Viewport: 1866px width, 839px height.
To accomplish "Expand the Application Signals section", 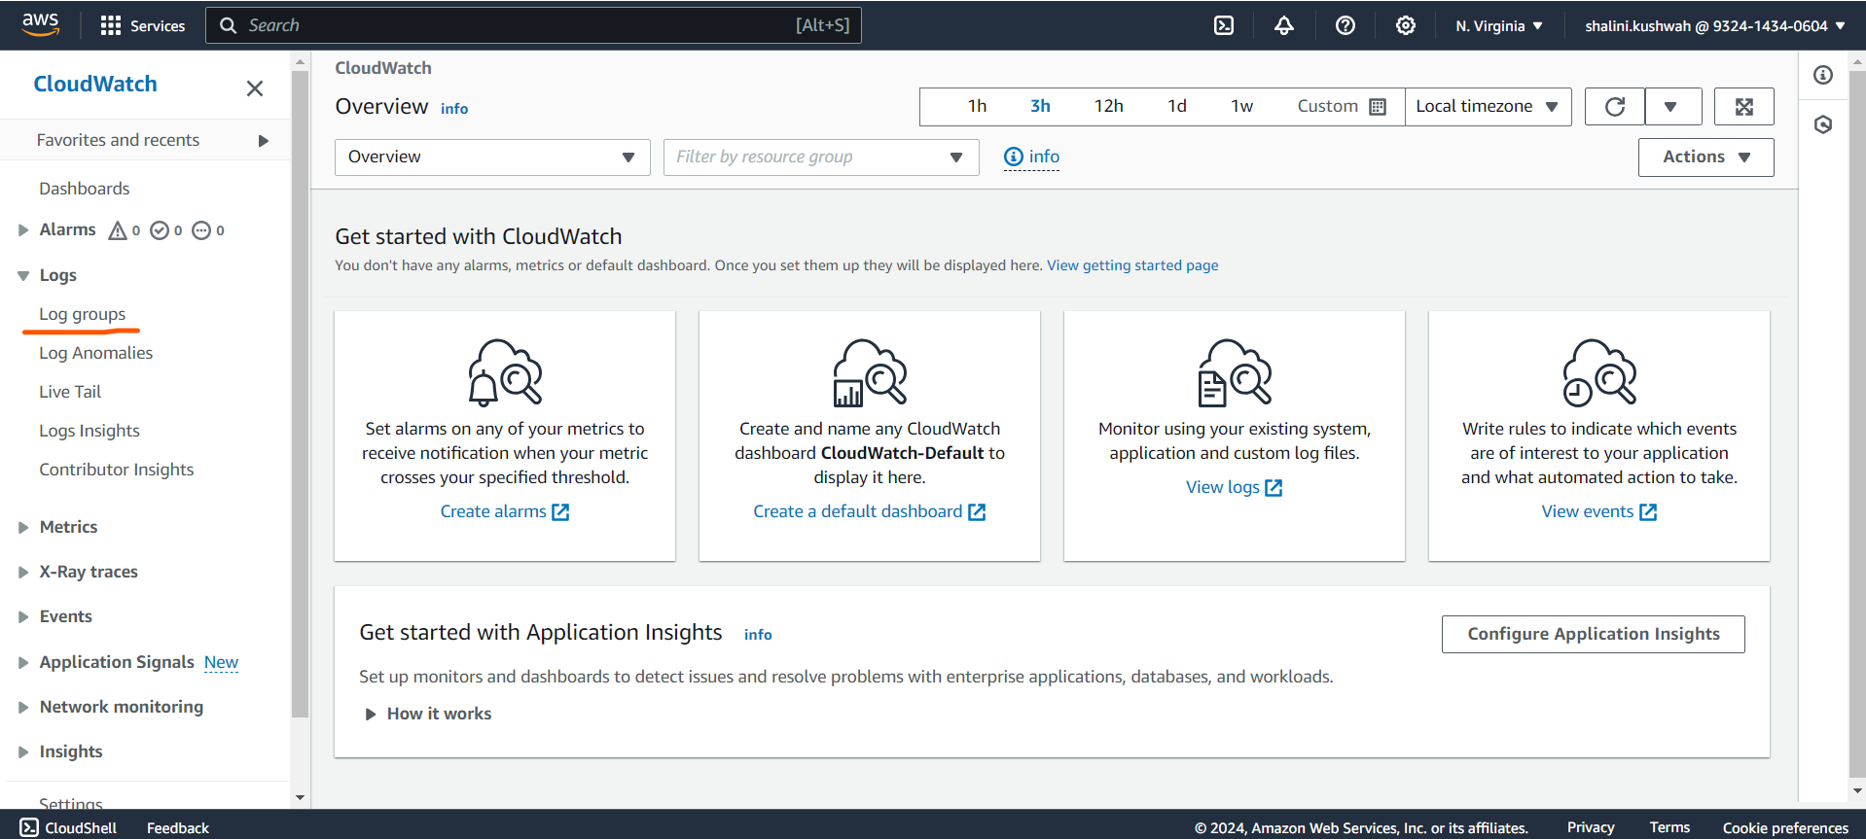I will pyautogui.click(x=23, y=663).
